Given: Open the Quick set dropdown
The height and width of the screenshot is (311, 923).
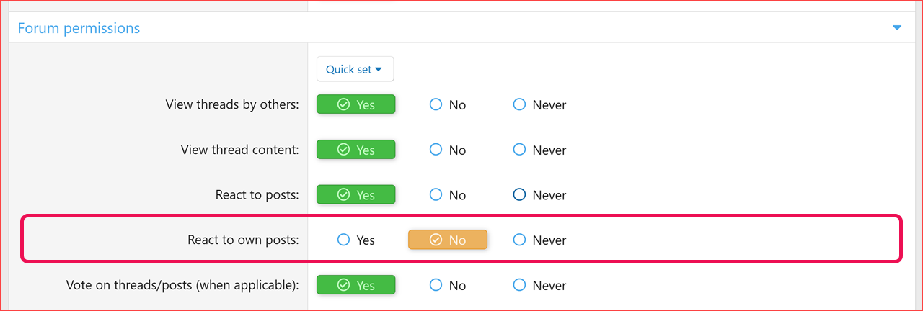Looking at the screenshot, I should click(x=355, y=69).
